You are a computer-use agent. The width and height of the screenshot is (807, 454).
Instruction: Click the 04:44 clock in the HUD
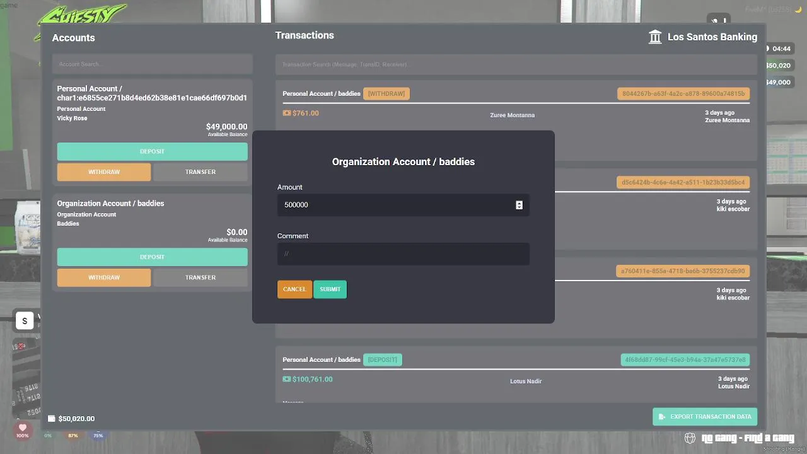click(x=781, y=49)
